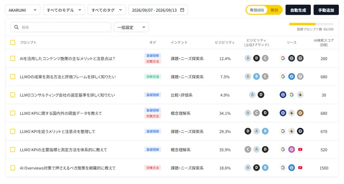Click brand B badge in LLMOの成果 row
The image size is (344, 184).
coord(257,77)
